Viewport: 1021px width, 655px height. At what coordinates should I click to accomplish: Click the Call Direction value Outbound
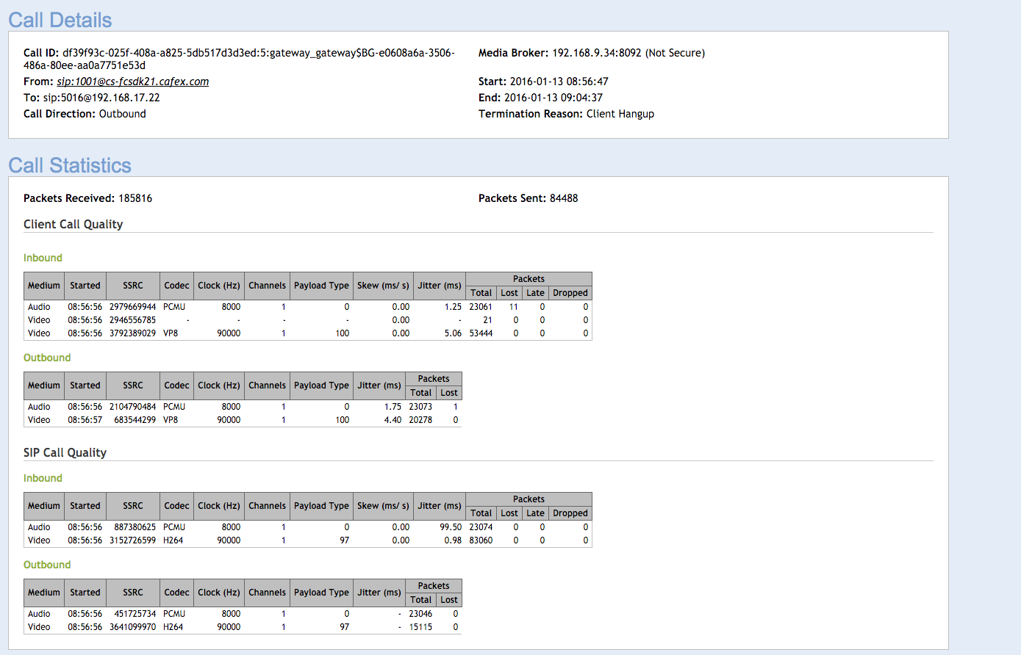(x=123, y=114)
